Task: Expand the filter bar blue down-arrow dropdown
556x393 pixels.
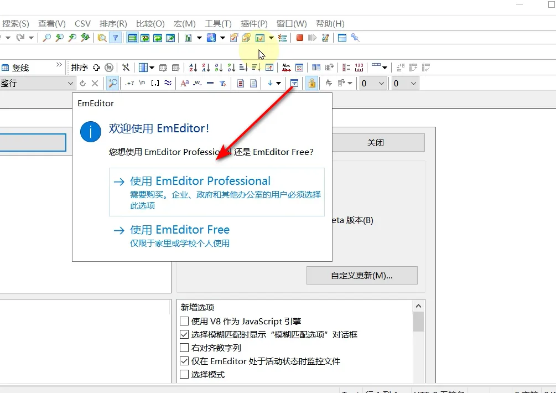Action: [x=279, y=84]
